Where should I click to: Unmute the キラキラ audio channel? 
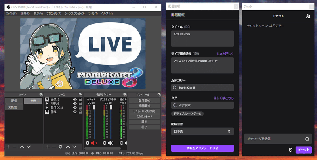pyautogui.click(x=94, y=143)
